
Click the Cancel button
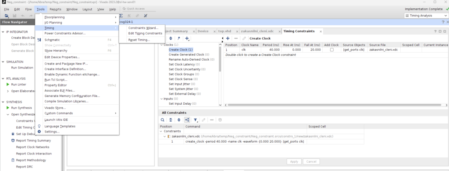pyautogui.click(x=311, y=161)
